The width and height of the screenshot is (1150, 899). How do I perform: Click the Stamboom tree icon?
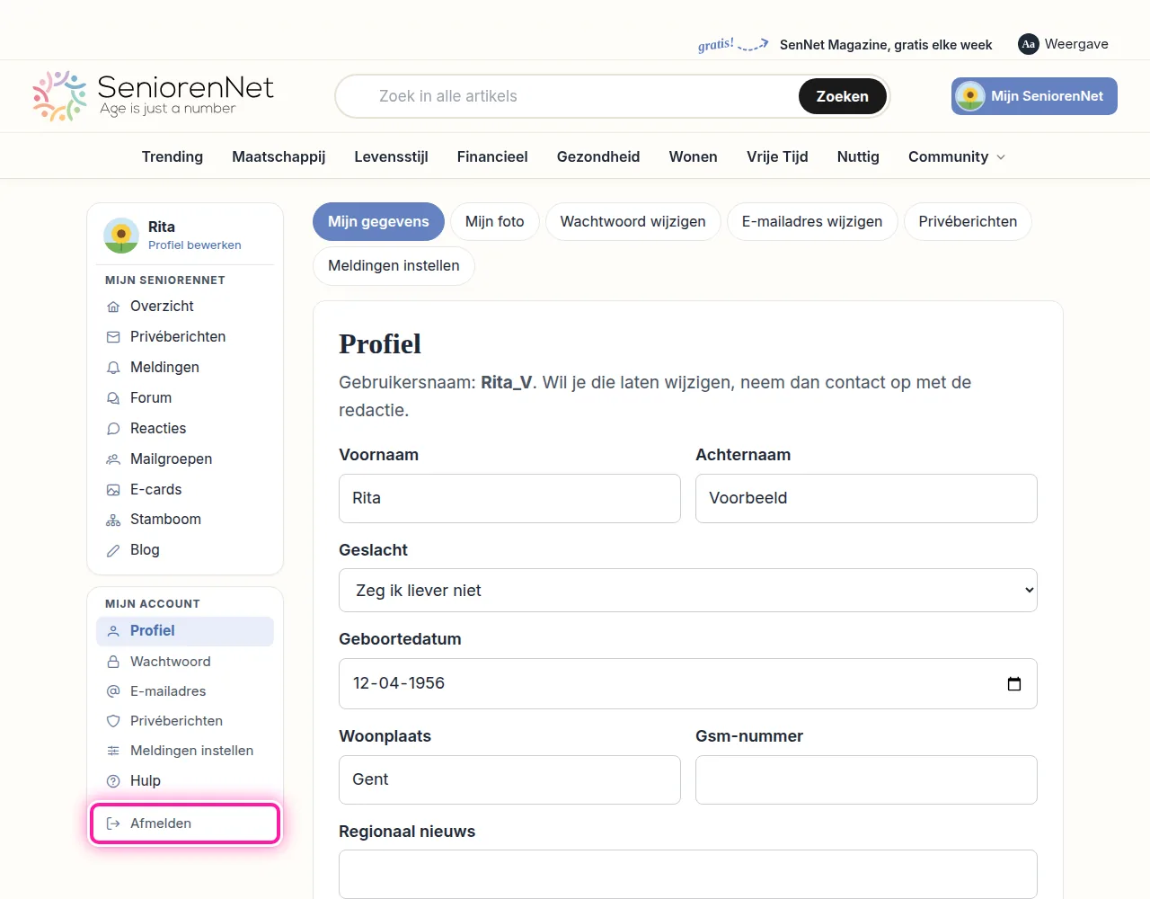point(113,520)
